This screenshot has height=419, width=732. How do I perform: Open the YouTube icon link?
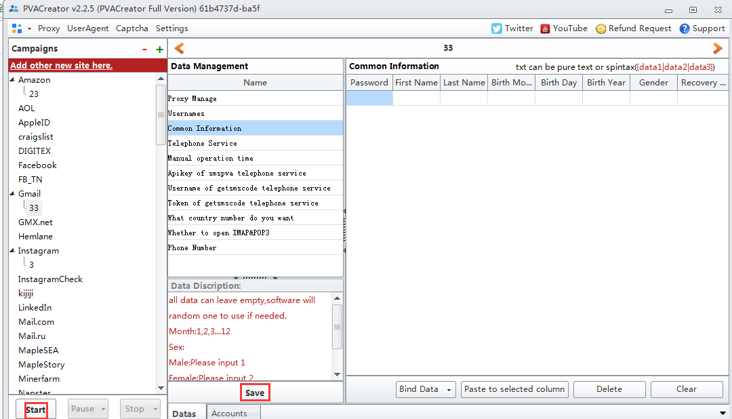click(546, 28)
